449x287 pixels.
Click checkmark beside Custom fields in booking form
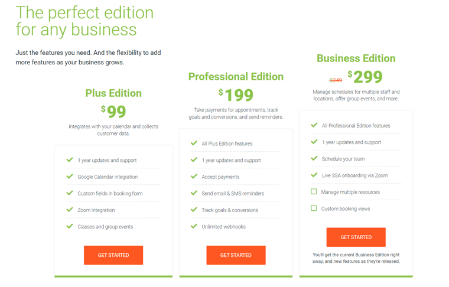(70, 193)
